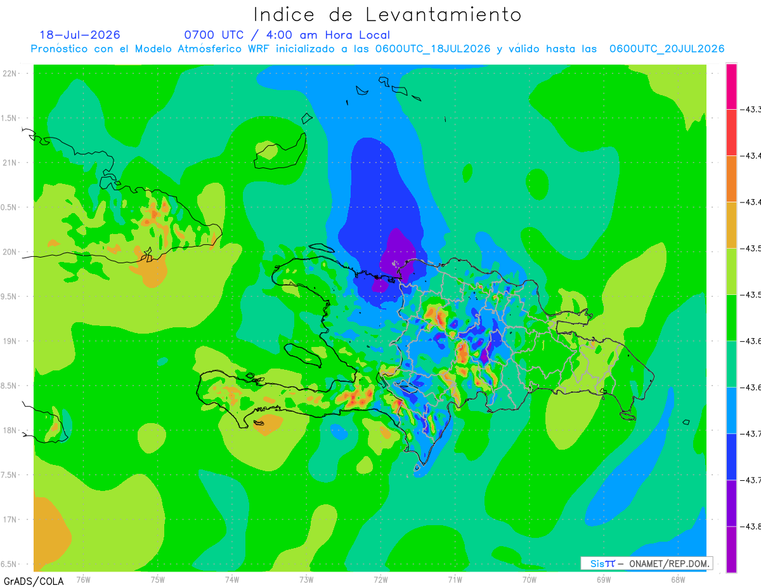761x588 pixels.
Task: Choose the light blue legend swatch
Action: point(731,410)
